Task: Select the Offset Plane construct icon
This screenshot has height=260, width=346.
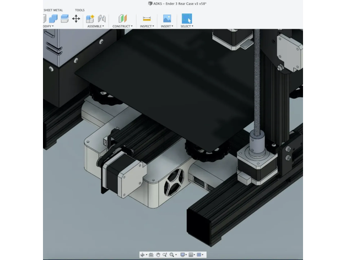Action: click(122, 18)
